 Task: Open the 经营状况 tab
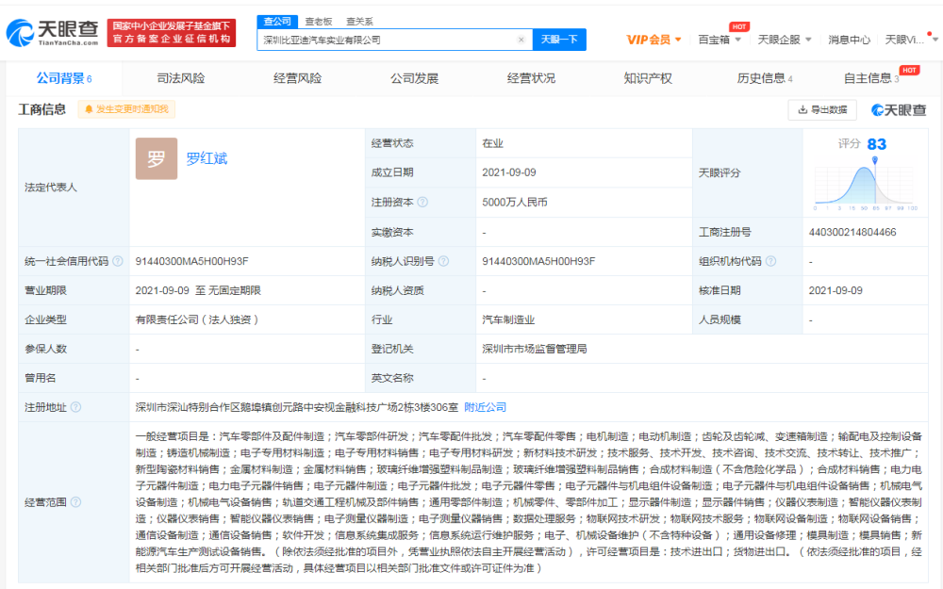point(531,78)
